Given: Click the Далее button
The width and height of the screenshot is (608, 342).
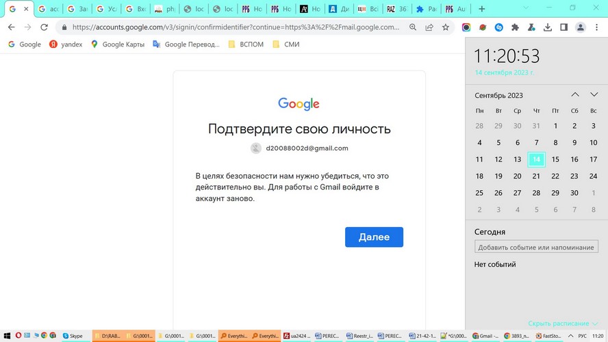Looking at the screenshot, I should pyautogui.click(x=374, y=237).
